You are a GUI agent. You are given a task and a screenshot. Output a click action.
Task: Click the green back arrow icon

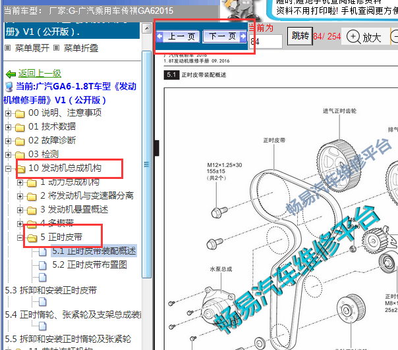pyautogui.click(x=11, y=74)
